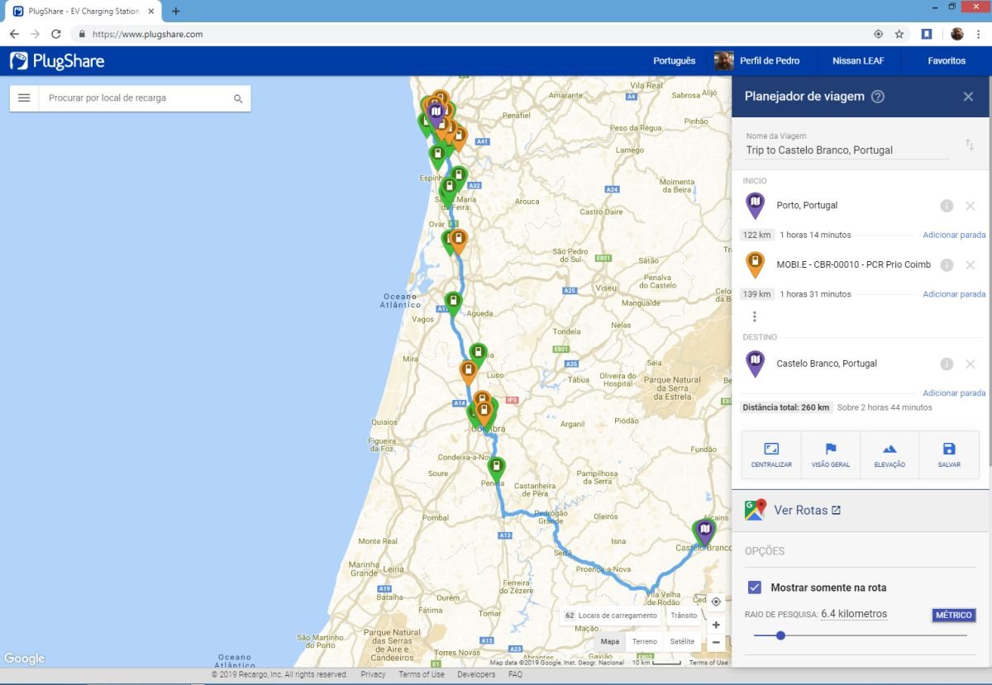
Task: Close the trip planner panel
Action: coord(968,97)
